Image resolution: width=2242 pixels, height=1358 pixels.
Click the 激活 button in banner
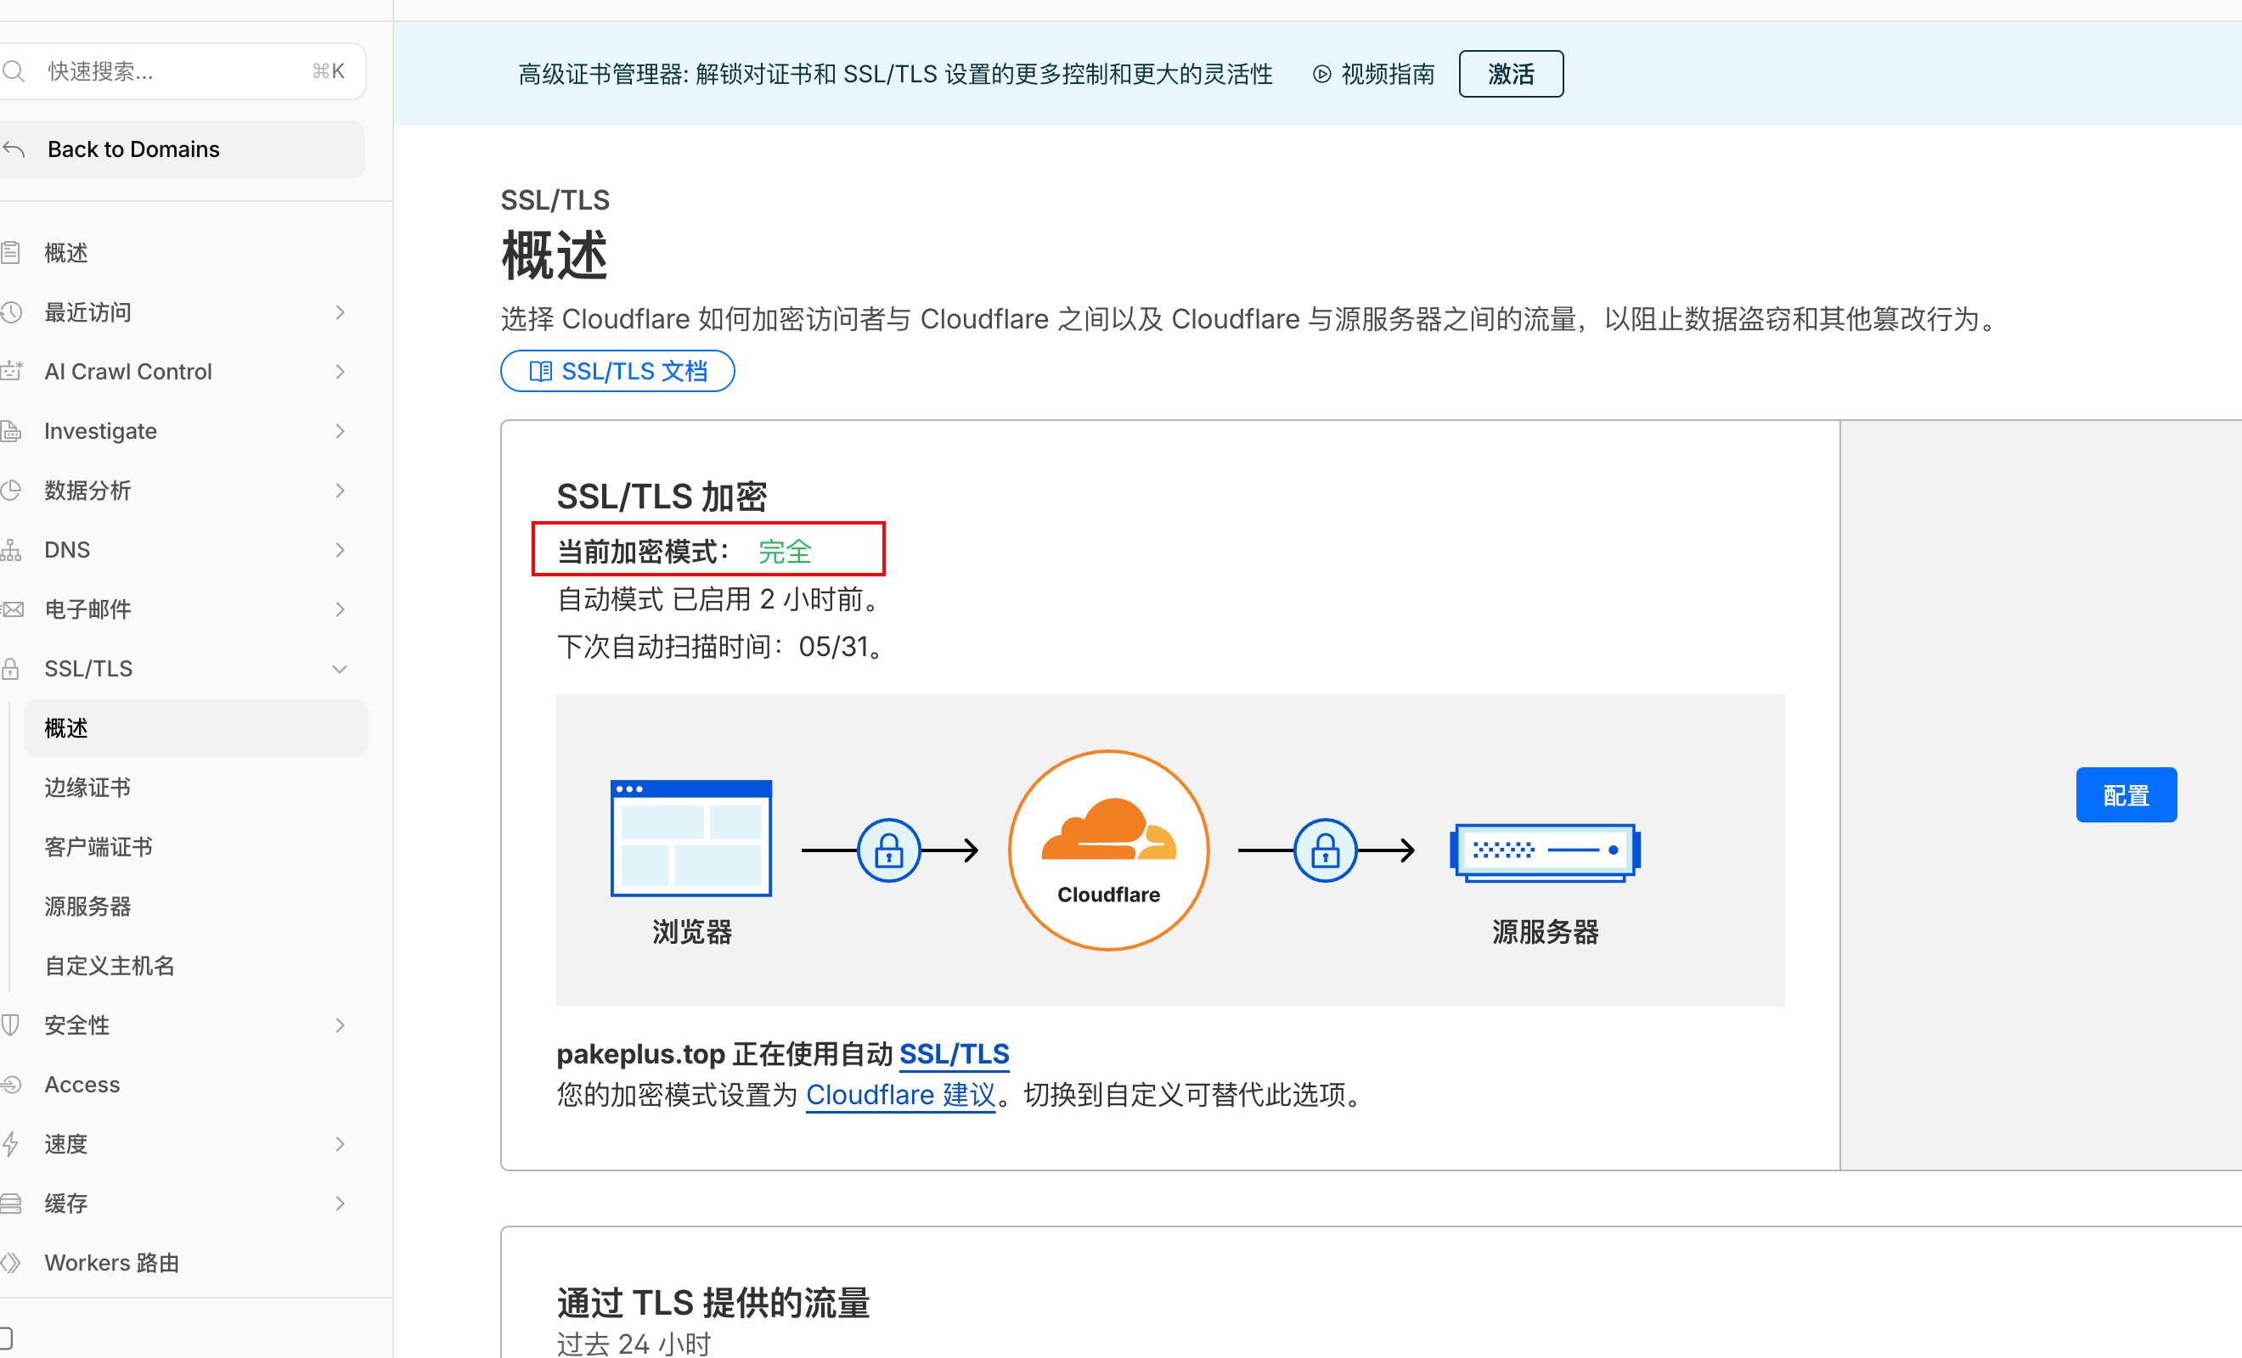point(1511,75)
